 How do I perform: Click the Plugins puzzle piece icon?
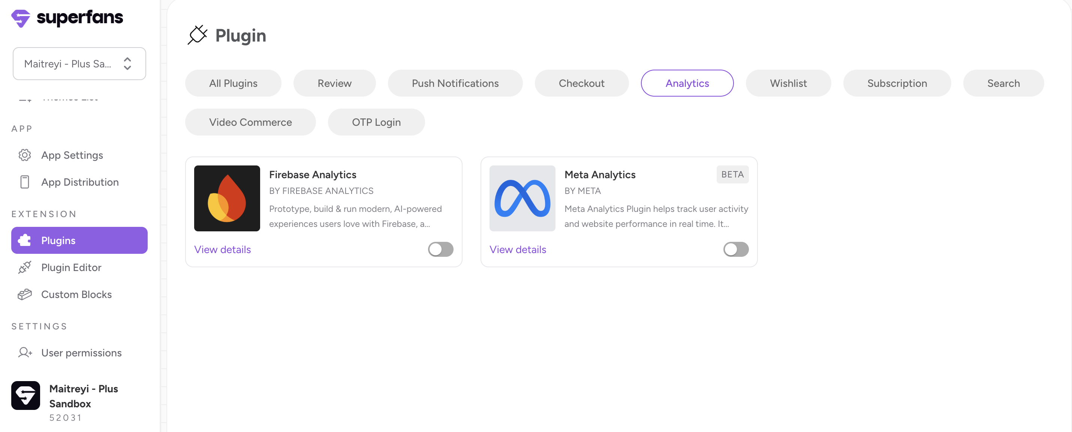coord(25,240)
